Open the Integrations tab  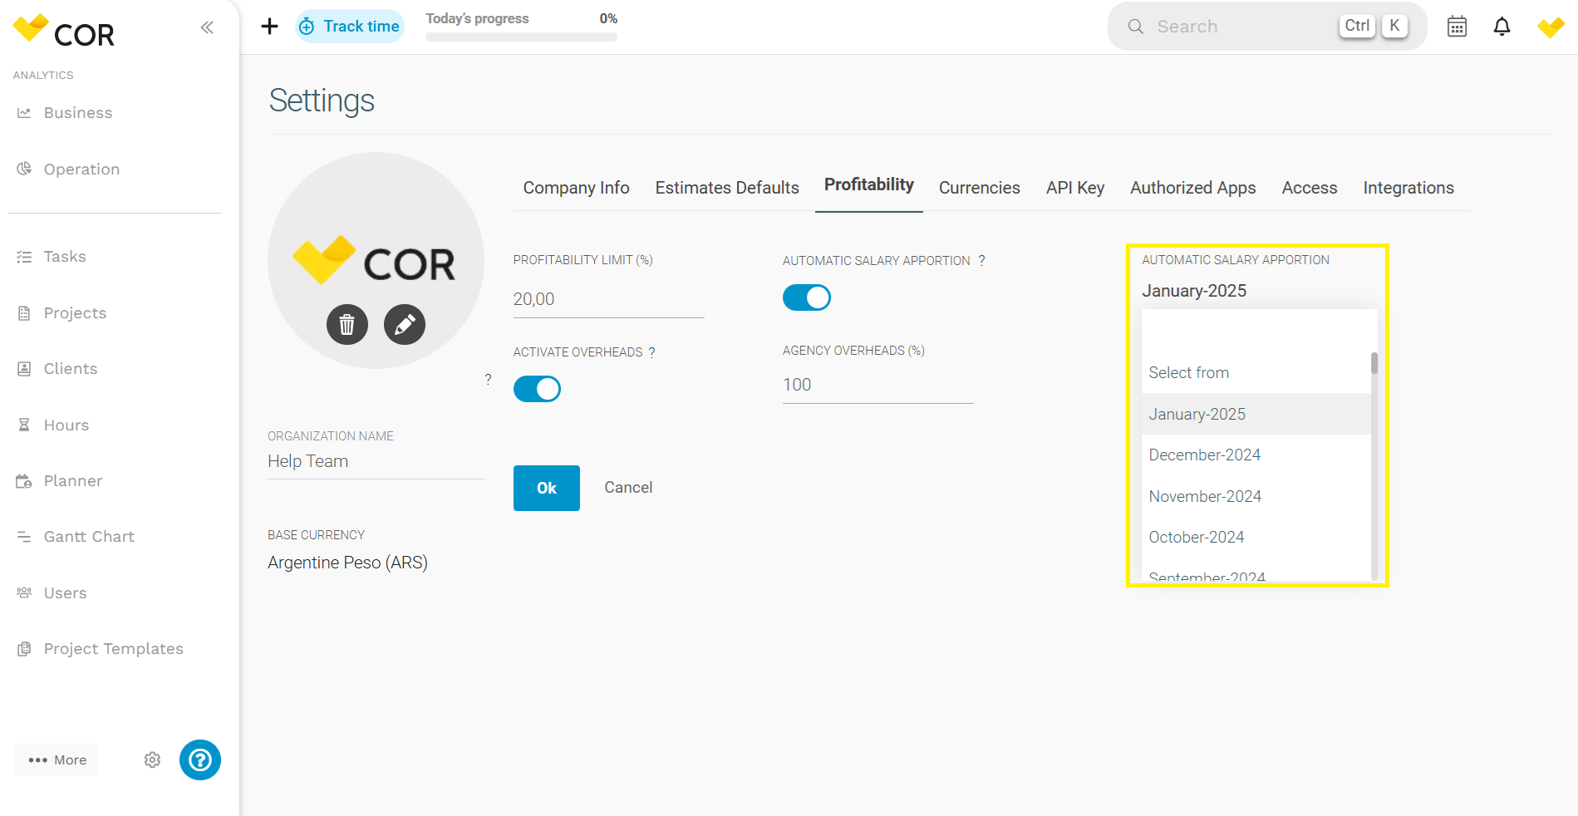1408,188
